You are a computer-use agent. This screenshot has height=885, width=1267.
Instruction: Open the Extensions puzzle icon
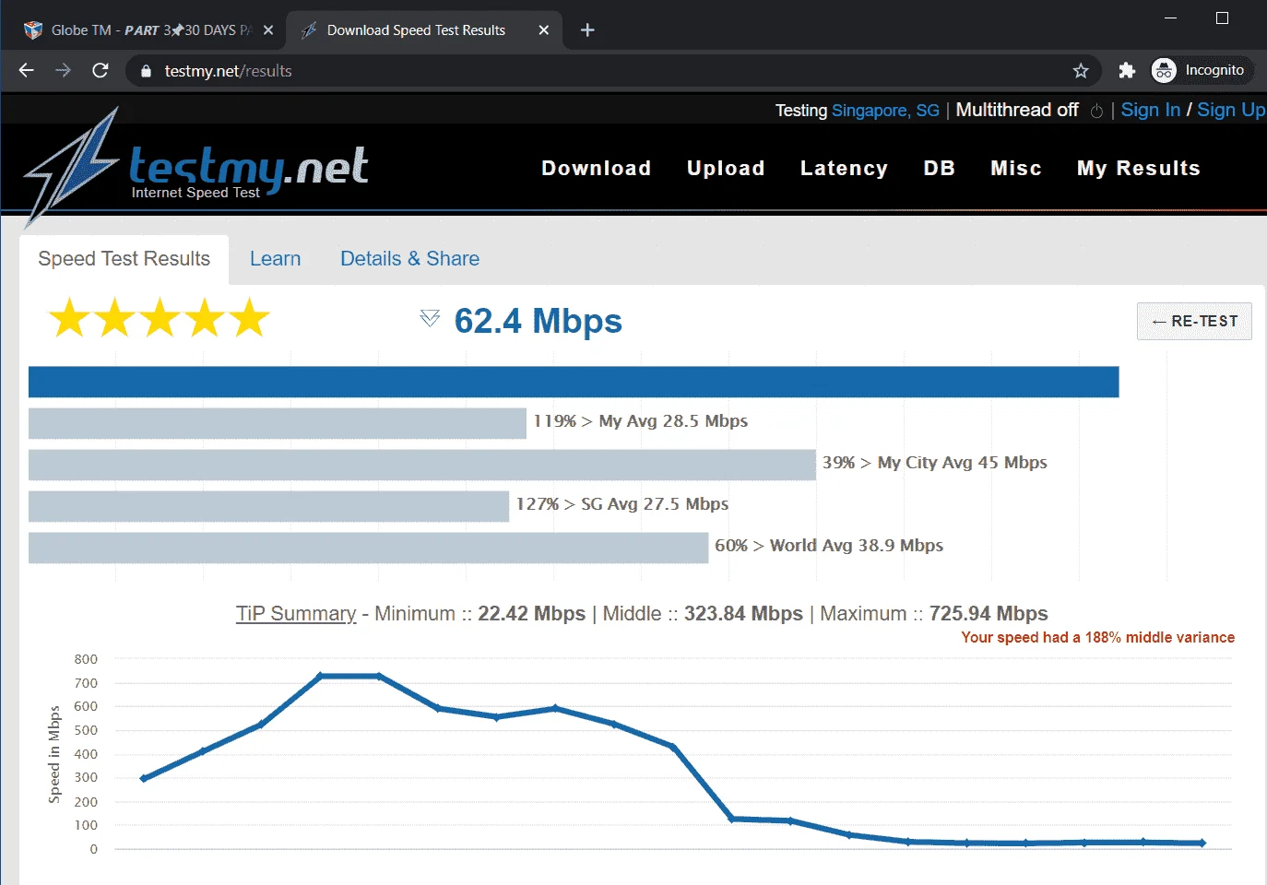click(1127, 70)
